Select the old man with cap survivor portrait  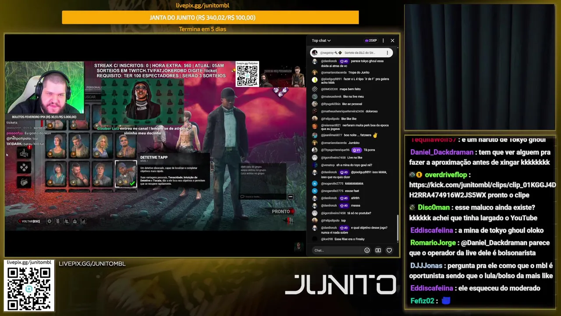(x=79, y=146)
